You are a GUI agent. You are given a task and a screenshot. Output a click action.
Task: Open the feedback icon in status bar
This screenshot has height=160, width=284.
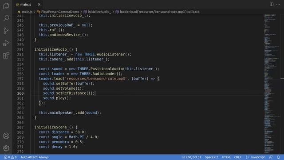(271, 157)
